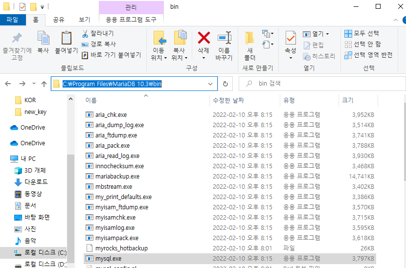Go up one folder level
The width and height of the screenshot is (406, 268).
tap(44, 84)
